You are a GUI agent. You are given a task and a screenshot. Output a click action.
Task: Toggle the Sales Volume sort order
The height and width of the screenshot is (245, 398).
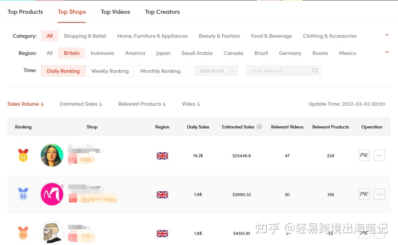coord(25,104)
